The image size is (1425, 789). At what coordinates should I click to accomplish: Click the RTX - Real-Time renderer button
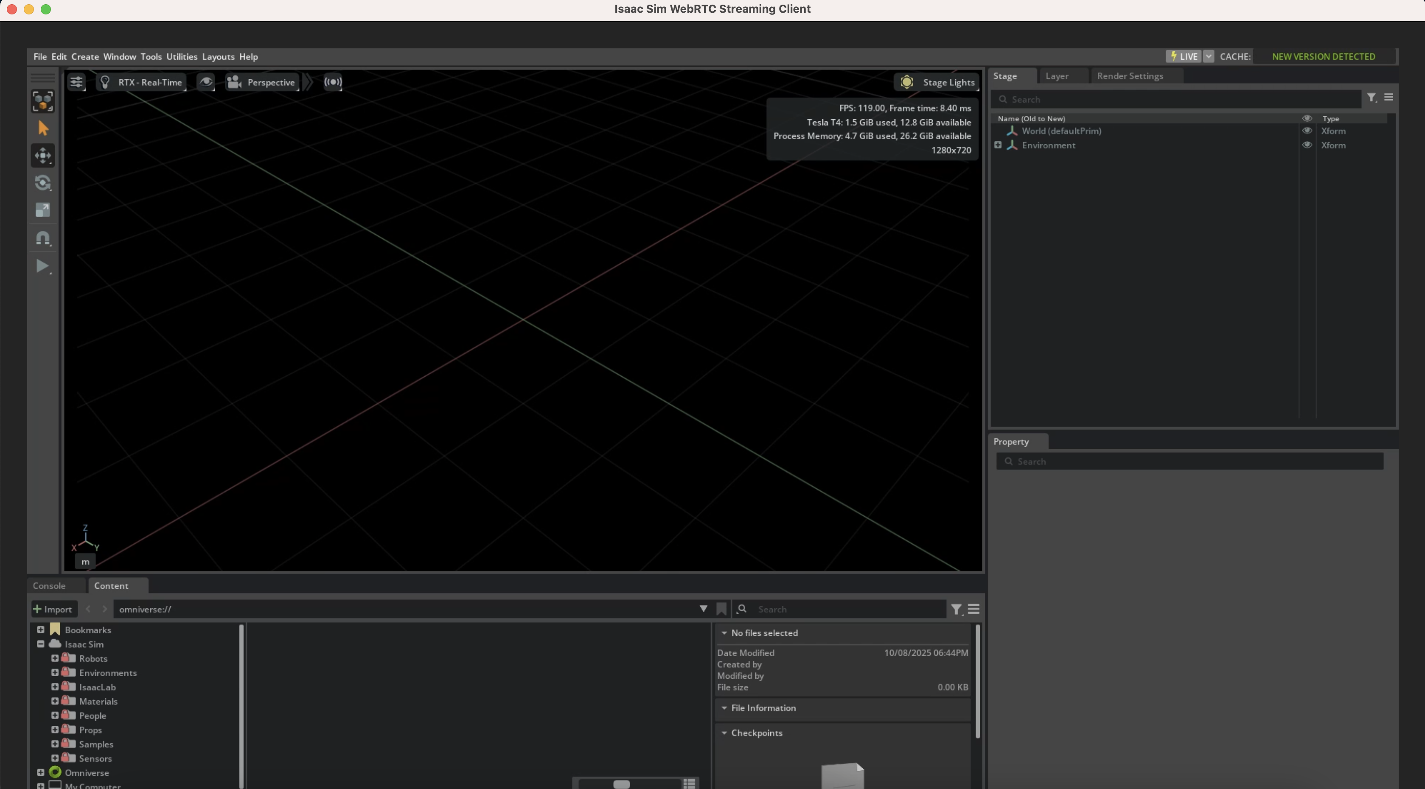pyautogui.click(x=142, y=82)
